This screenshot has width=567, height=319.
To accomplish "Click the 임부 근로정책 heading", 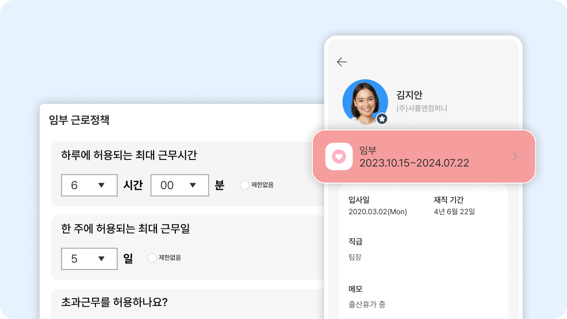I will click(79, 120).
